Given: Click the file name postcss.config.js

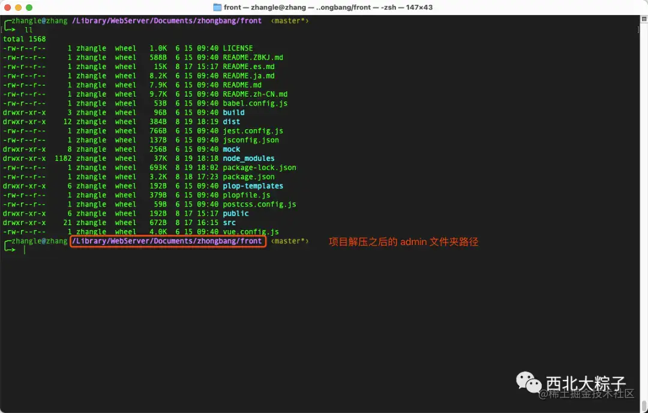Looking at the screenshot, I should [260, 204].
